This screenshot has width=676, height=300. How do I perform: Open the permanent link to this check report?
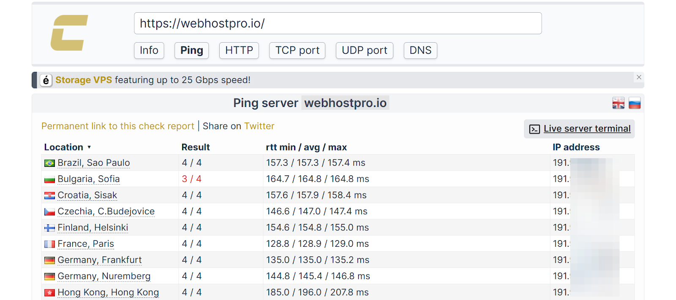click(x=118, y=126)
